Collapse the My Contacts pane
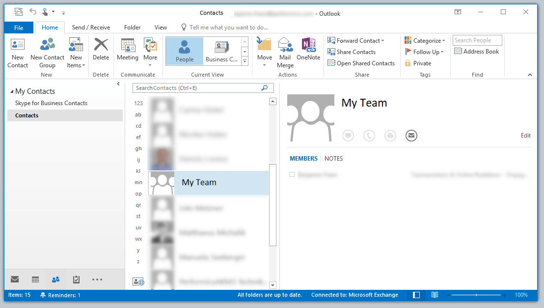 (118, 84)
